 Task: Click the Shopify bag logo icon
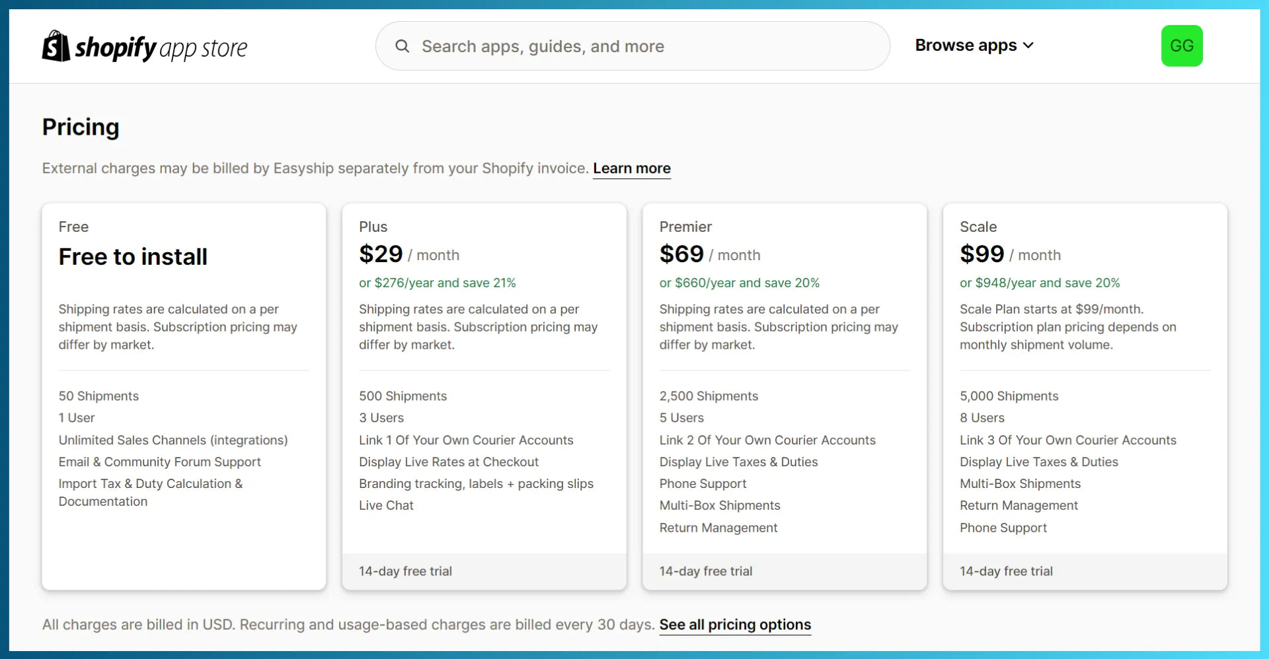tap(56, 46)
